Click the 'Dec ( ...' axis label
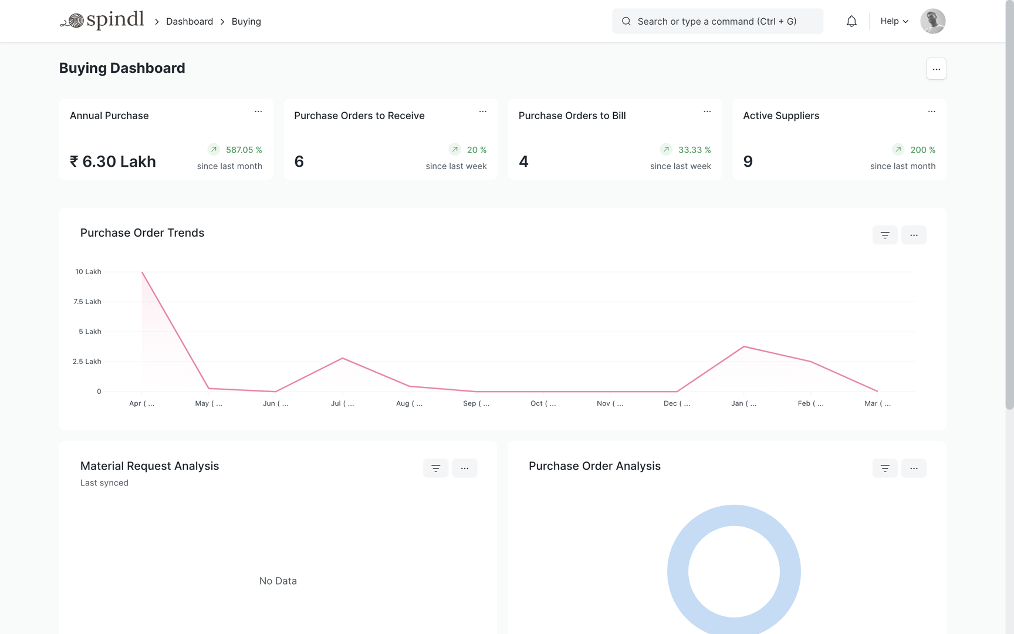 pyautogui.click(x=677, y=403)
